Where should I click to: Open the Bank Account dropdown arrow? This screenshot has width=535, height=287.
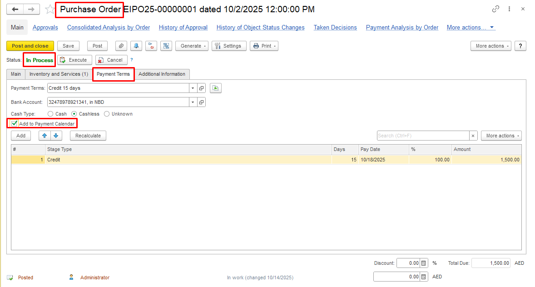point(193,102)
